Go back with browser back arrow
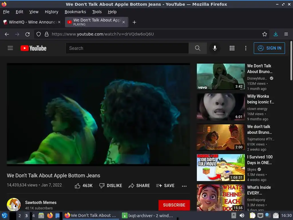Image resolution: width=293 pixels, height=220 pixels. (7, 34)
